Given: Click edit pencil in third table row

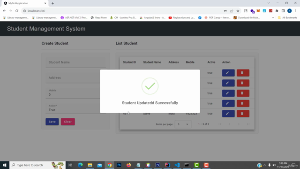Looking at the screenshot, I should [228, 93].
